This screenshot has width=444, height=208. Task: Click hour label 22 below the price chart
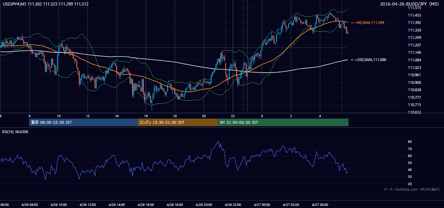coord(233,116)
